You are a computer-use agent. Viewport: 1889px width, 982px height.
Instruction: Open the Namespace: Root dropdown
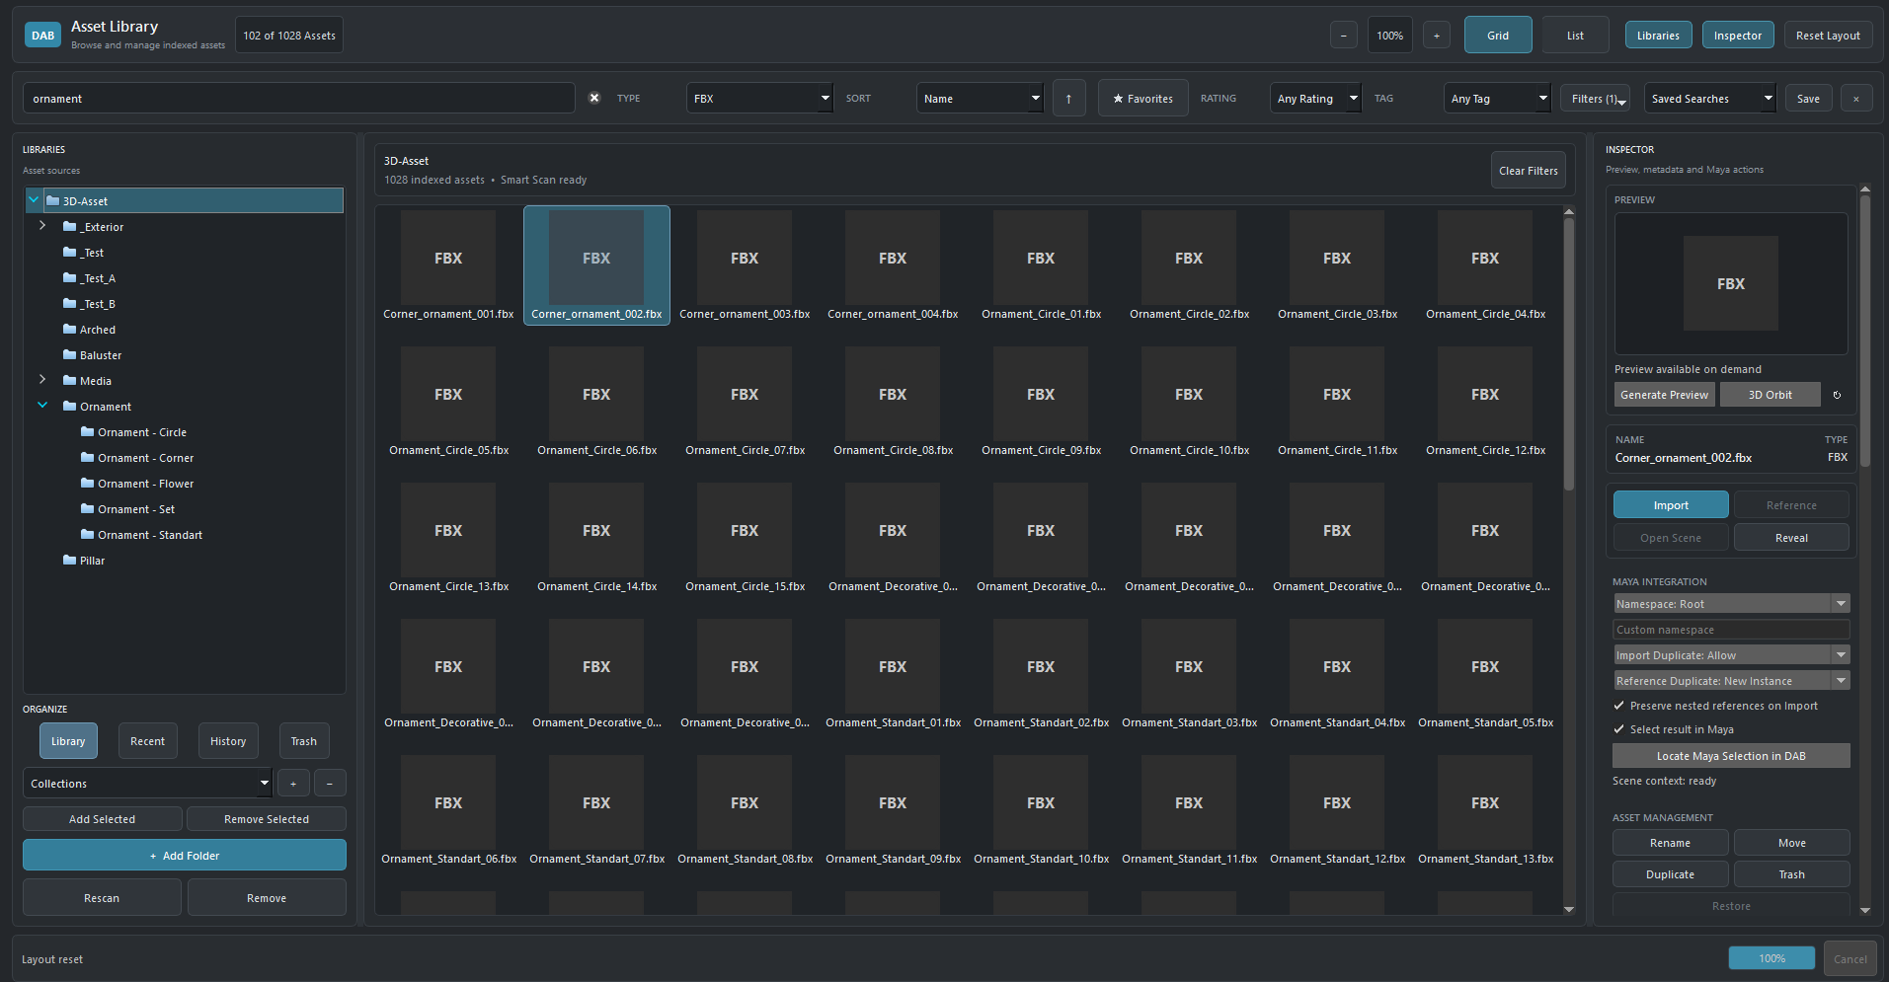click(x=1731, y=604)
